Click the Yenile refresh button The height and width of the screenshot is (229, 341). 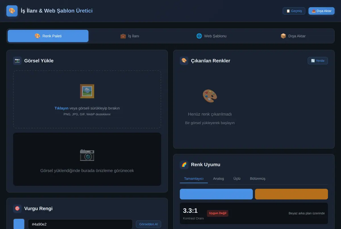pyautogui.click(x=318, y=61)
